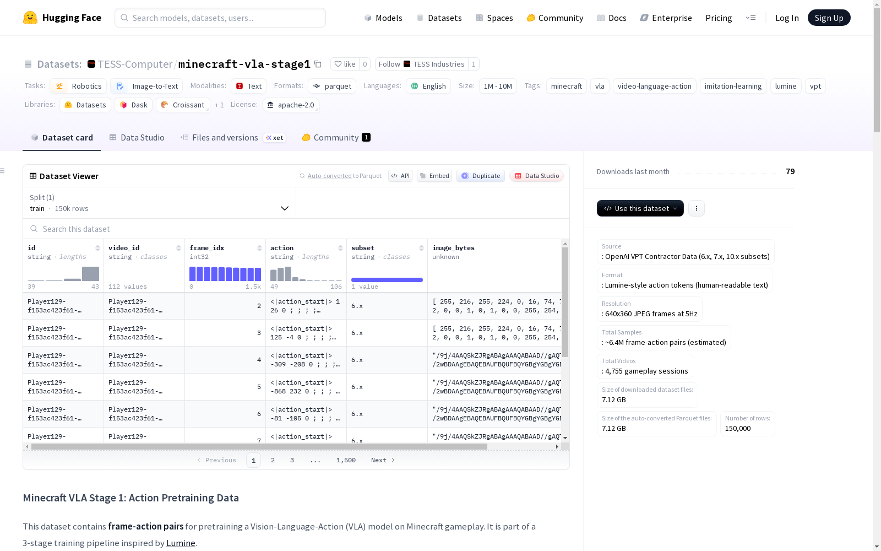Open the three-dot menu beside Use this dataset
Viewport: 881px width, 551px height.
(697, 208)
